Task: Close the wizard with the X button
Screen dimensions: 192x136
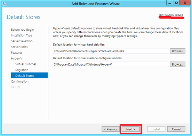Action: pyautogui.click(x=185, y=3)
